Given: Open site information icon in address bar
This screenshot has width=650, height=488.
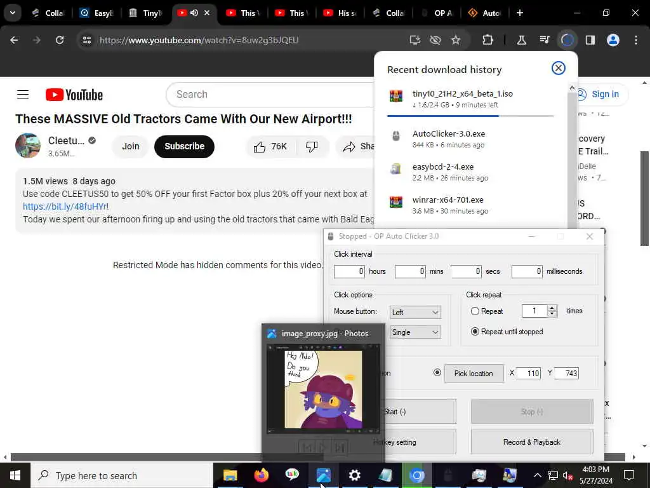Looking at the screenshot, I should [86, 40].
